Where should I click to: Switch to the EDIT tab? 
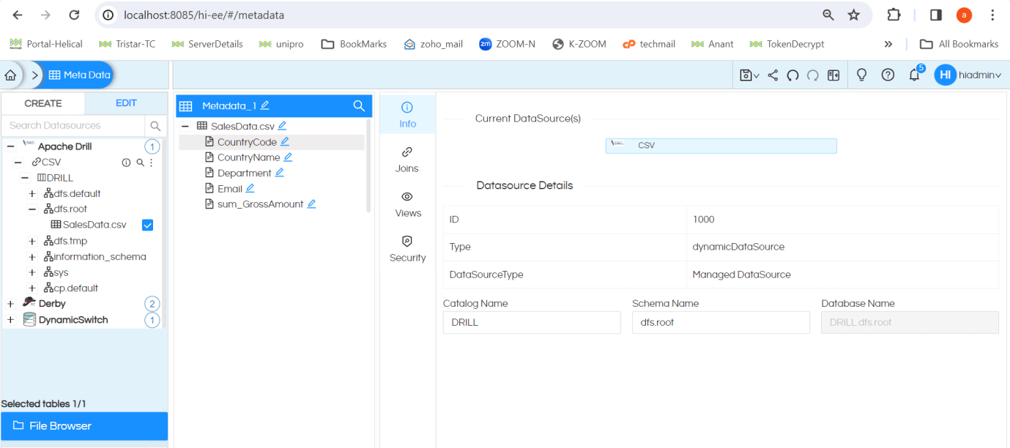(126, 103)
